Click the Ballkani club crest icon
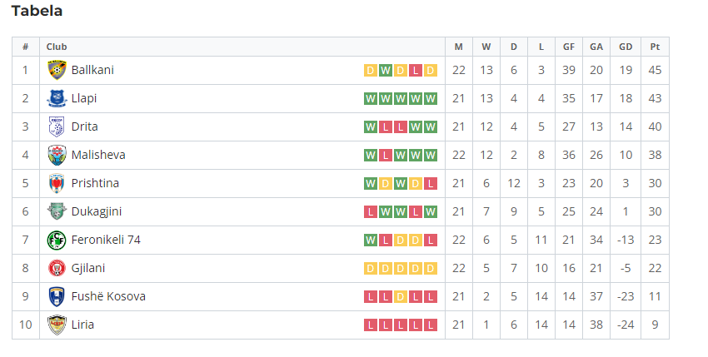The width and height of the screenshot is (708, 357). [x=57, y=70]
